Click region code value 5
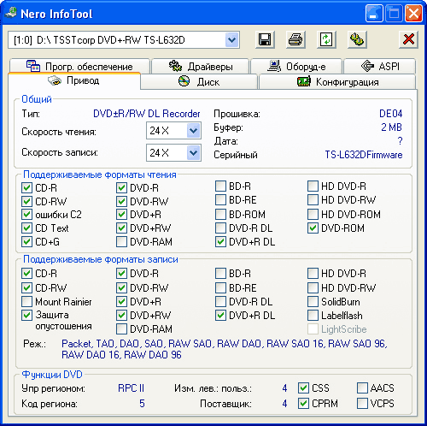Image resolution: width=427 pixels, height=426 pixels. click(142, 404)
